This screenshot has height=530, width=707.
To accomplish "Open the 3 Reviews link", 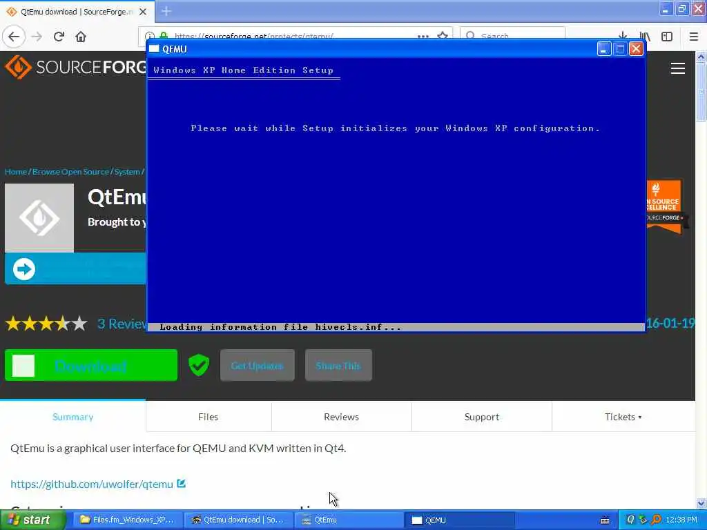I will (122, 324).
